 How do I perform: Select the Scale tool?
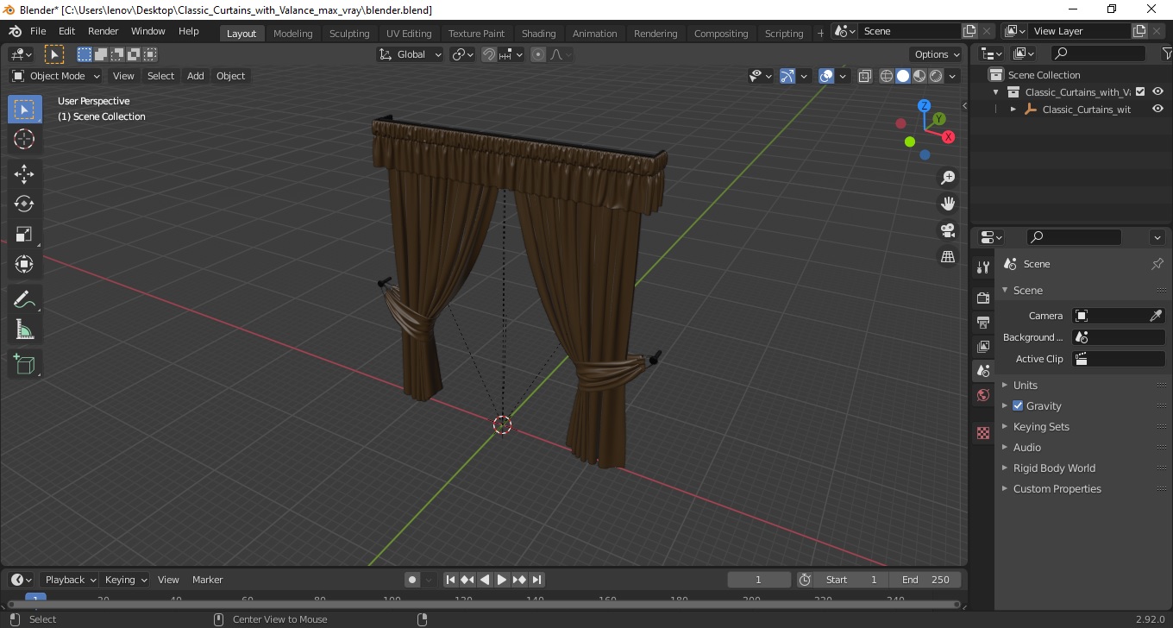[24, 234]
